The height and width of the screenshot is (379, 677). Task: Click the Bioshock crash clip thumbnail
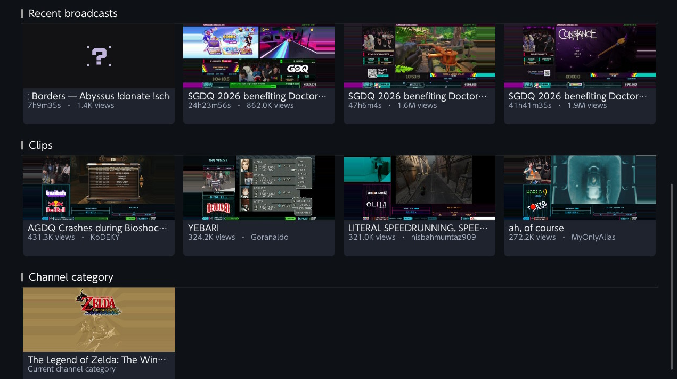point(99,188)
